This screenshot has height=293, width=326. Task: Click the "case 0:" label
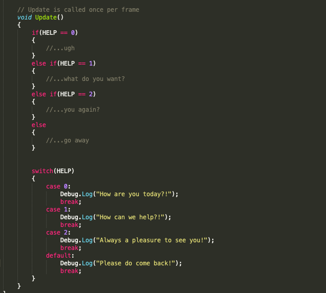[x=58, y=186]
